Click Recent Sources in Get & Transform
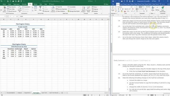 (12, 11)
